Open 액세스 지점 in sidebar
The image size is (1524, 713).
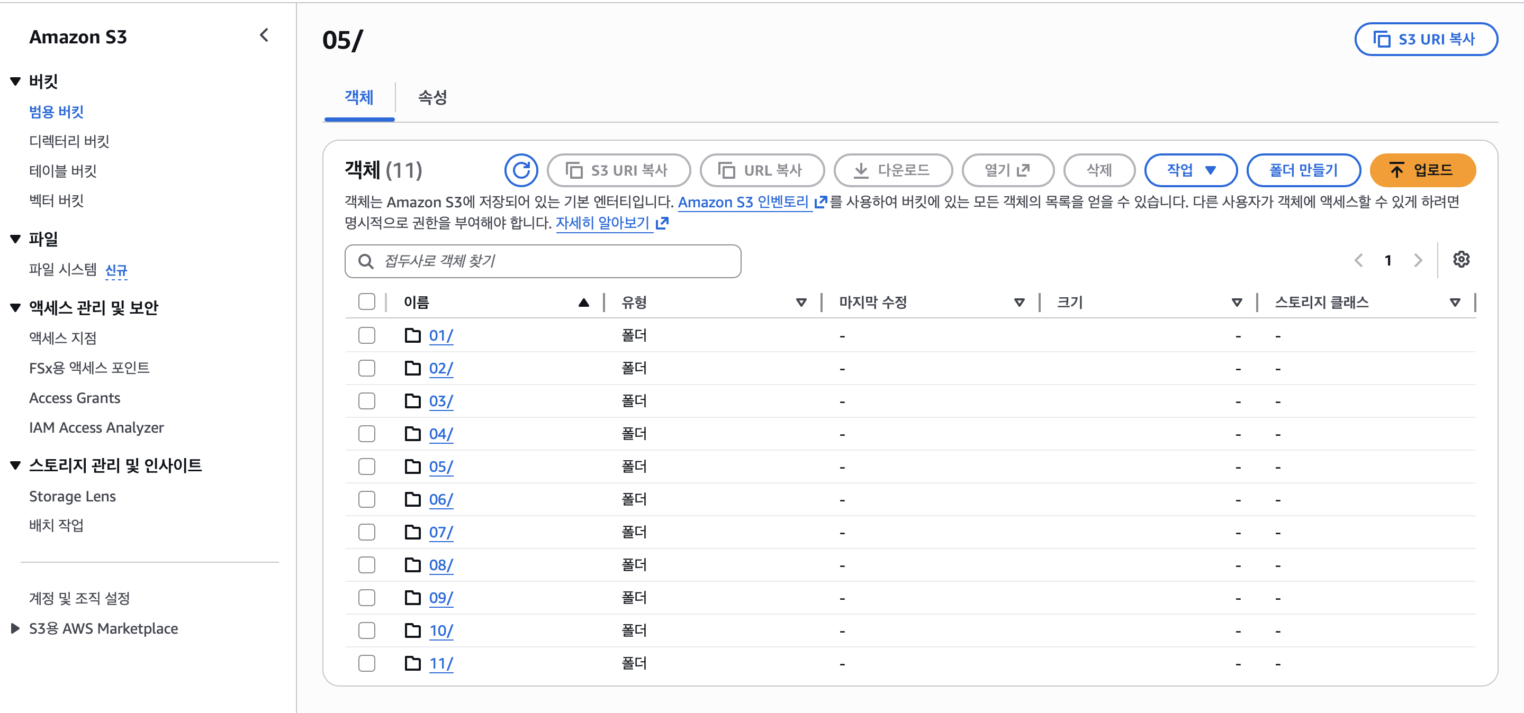62,338
